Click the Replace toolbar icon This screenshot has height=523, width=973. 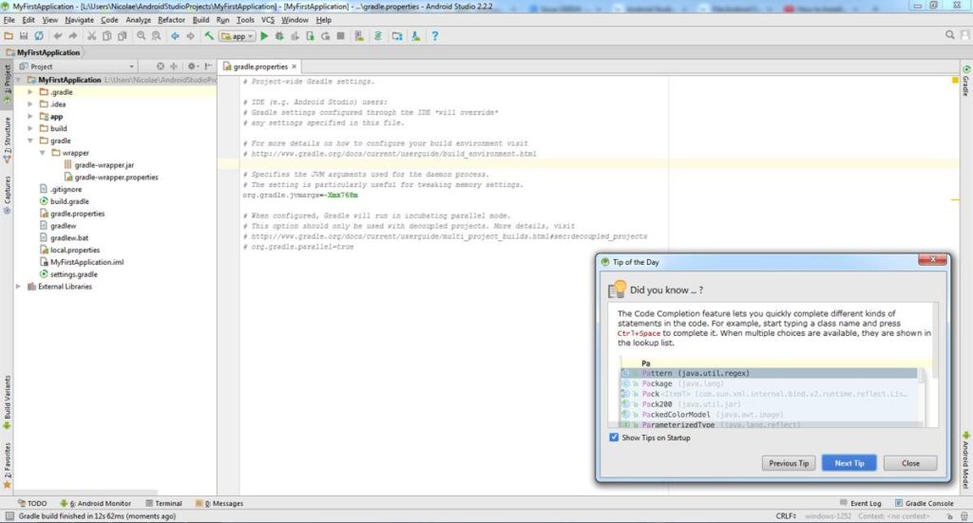tap(156, 36)
